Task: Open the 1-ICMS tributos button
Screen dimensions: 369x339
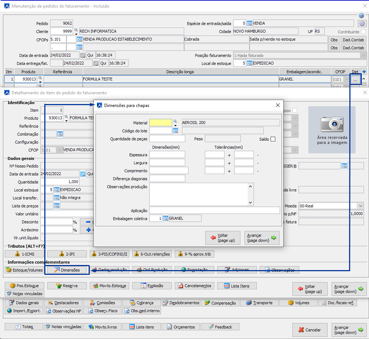Action: point(25,254)
